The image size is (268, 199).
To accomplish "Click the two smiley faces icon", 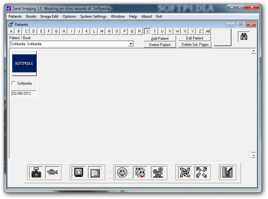I will (x=140, y=172).
